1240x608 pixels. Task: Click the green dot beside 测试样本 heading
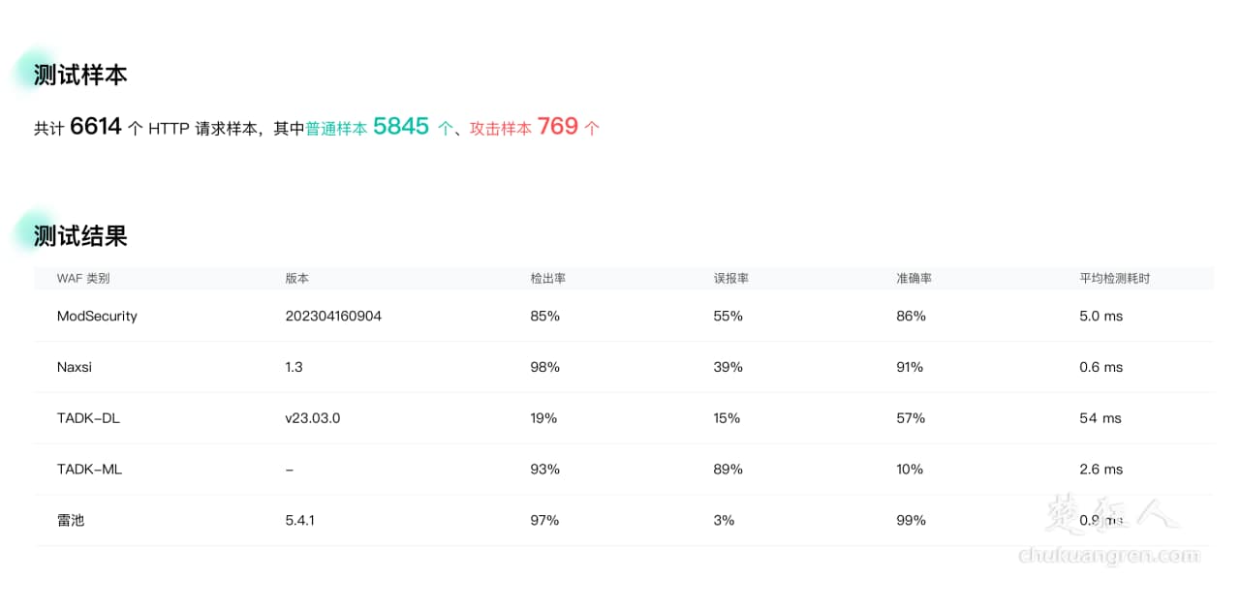(x=32, y=68)
